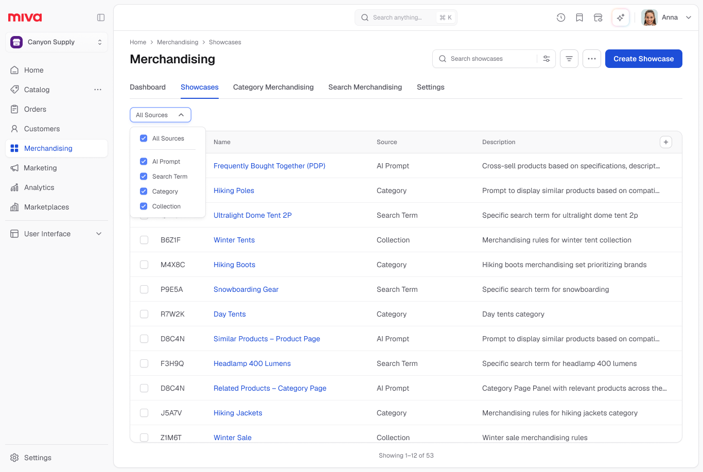This screenshot has width=703, height=472.
Task: Click the Canyon Supply store icon
Action: [x=16, y=42]
